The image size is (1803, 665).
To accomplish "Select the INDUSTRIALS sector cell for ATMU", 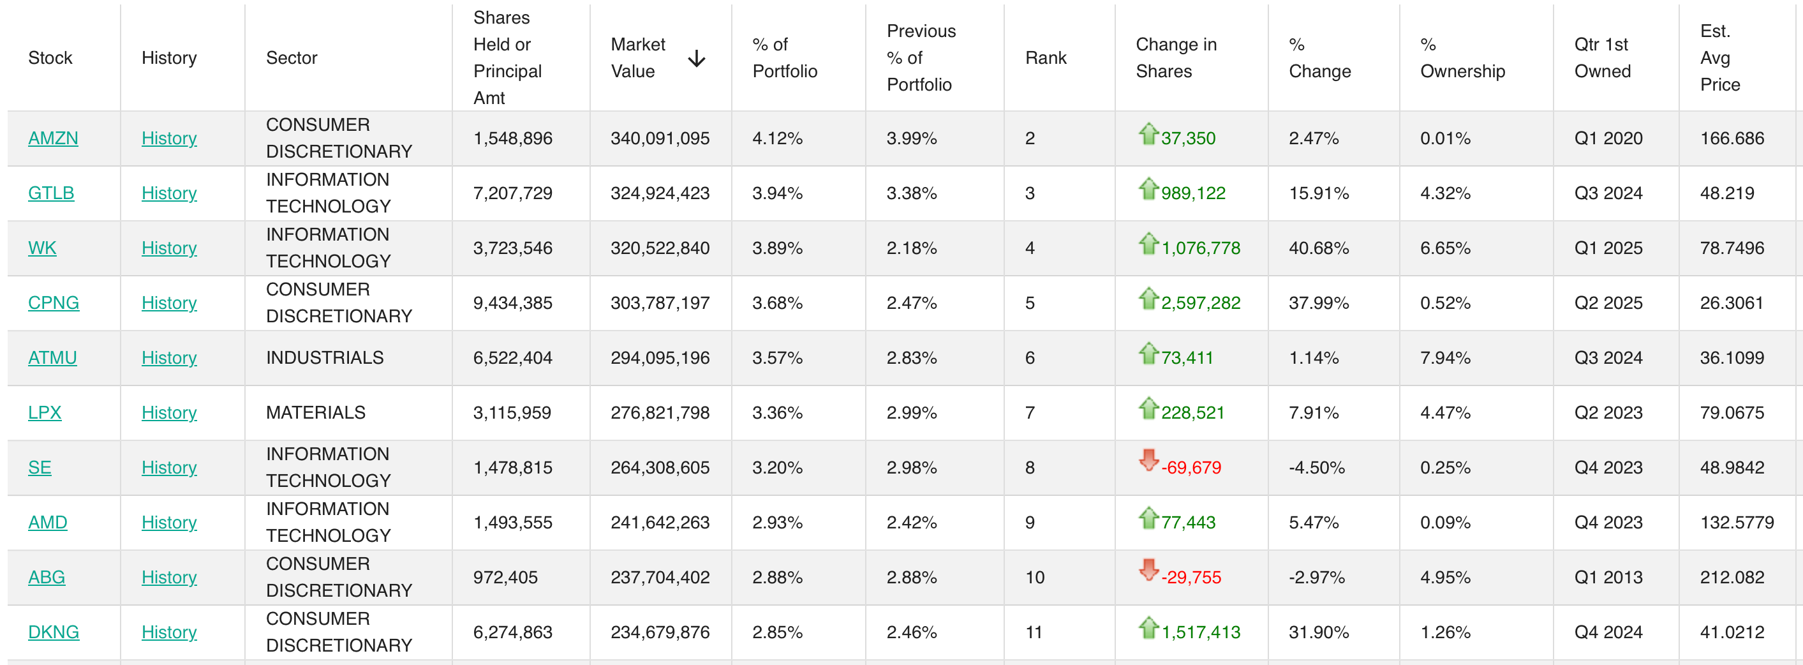I will pyautogui.click(x=325, y=357).
